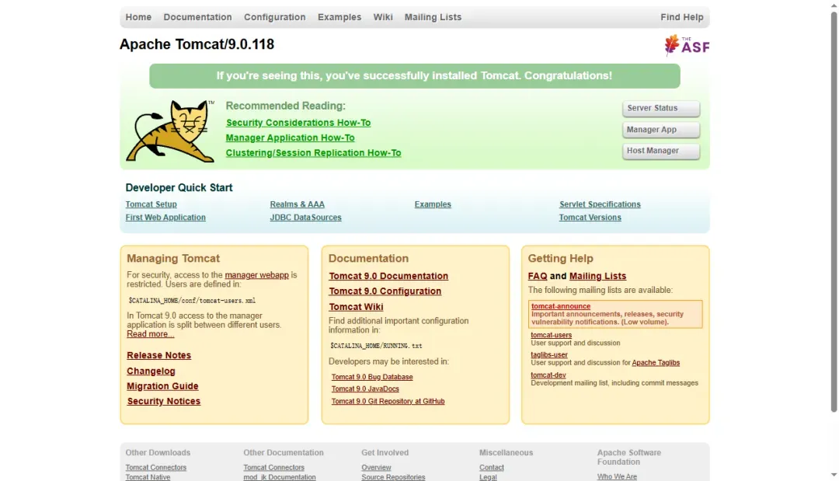Open Tomcat 9.0 Configuration link
The image size is (839, 481).
[x=385, y=291]
